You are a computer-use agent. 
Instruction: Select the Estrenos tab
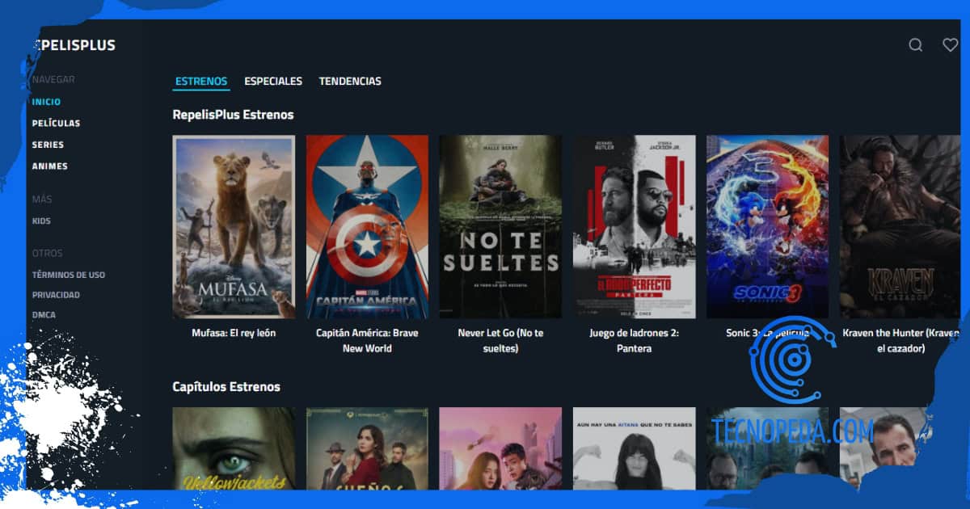coord(201,81)
